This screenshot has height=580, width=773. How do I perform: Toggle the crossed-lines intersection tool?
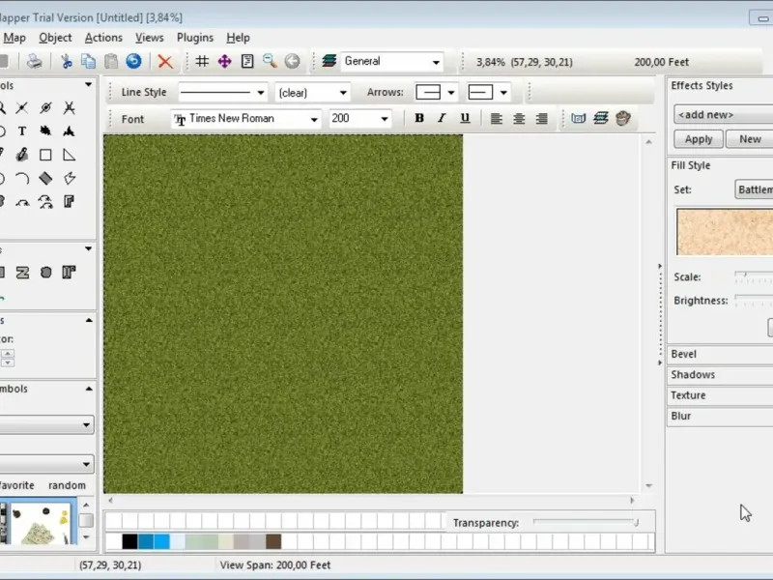21,107
